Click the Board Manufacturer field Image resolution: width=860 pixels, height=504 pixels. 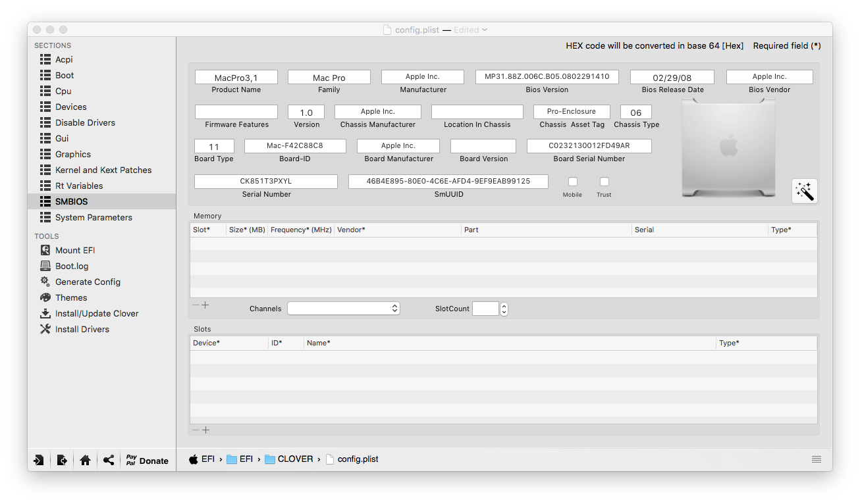point(398,146)
